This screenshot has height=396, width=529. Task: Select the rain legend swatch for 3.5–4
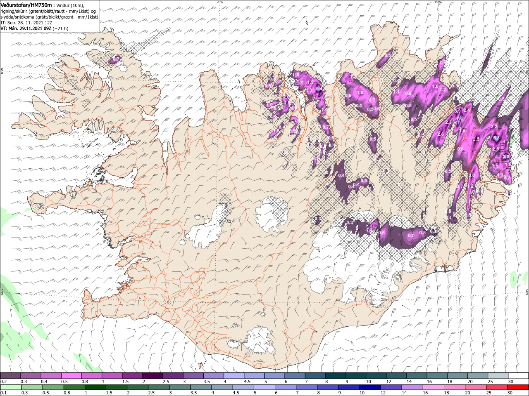(200, 387)
